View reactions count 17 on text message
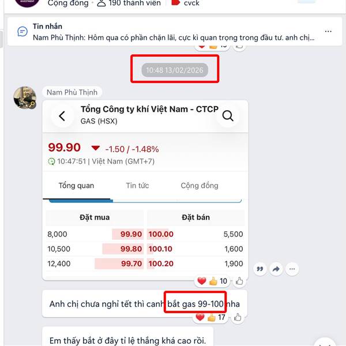Screen dimensions: 346x346 coord(221,317)
